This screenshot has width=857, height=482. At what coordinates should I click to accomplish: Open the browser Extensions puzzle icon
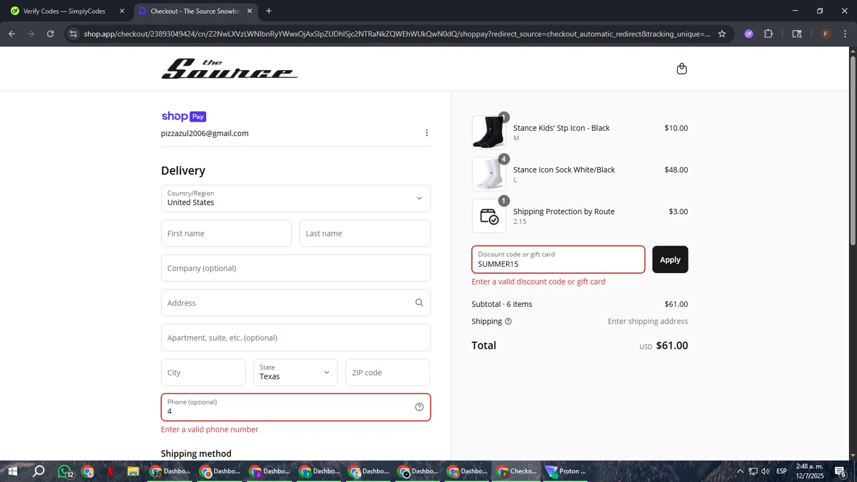768,34
